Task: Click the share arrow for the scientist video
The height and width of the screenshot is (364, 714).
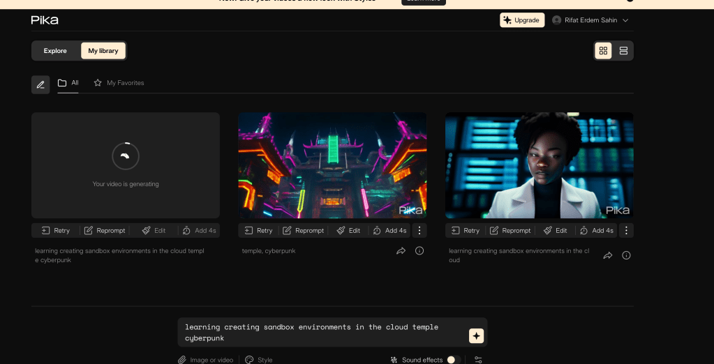Action: tap(608, 255)
